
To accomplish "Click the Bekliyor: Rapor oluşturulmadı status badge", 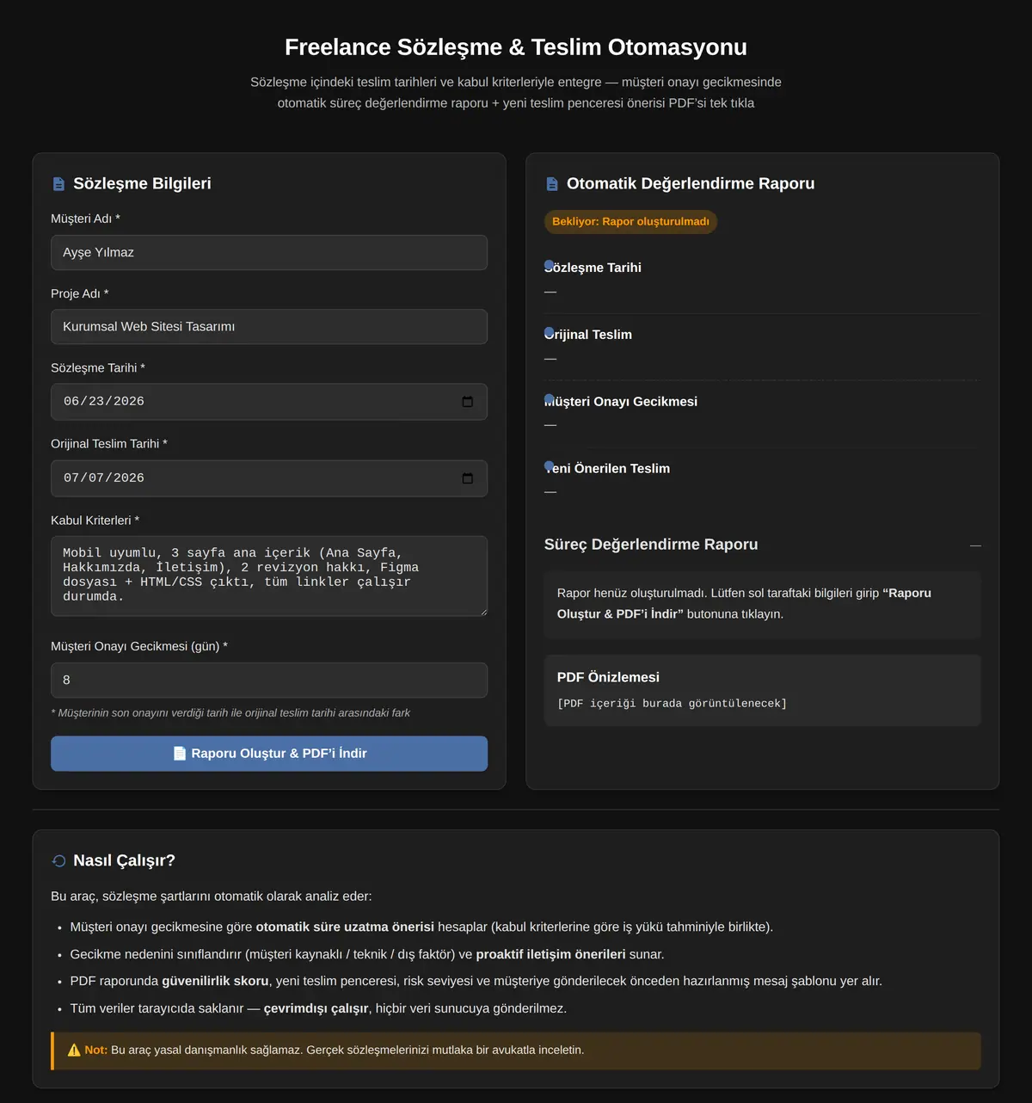I will (x=630, y=222).
